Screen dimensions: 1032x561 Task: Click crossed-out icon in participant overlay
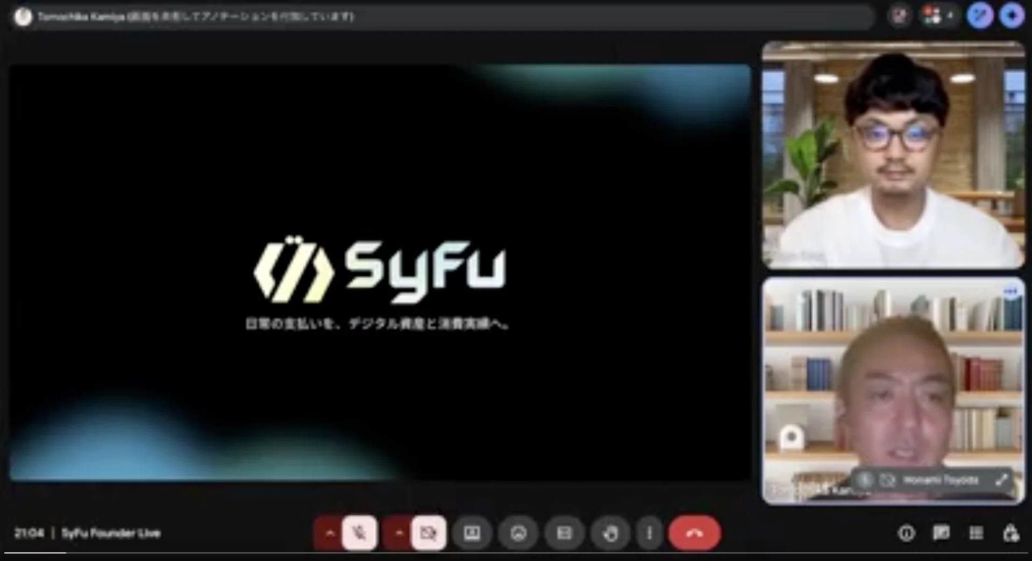click(x=887, y=480)
